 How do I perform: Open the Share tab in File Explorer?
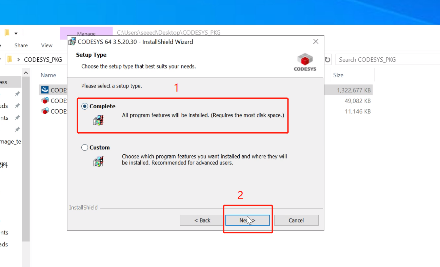click(21, 45)
